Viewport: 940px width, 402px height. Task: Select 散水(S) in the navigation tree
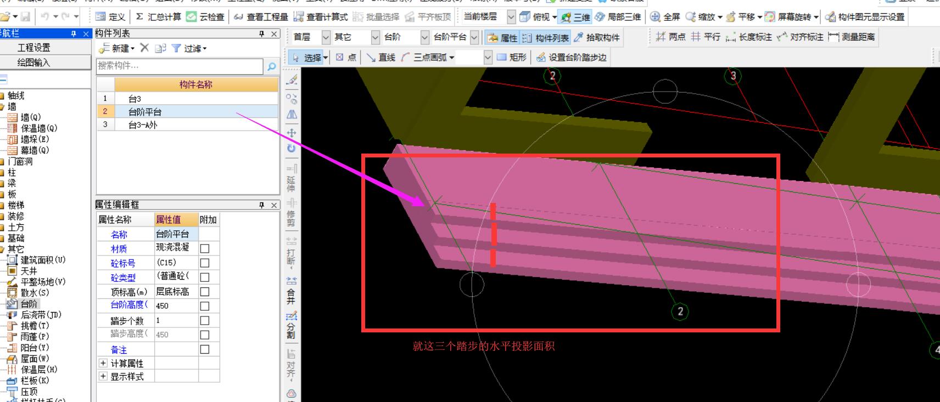[x=35, y=293]
